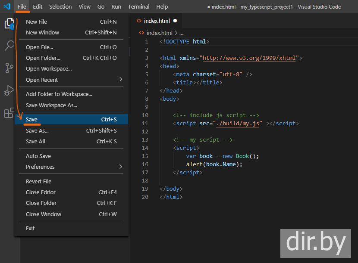Follow the w3.org xhtml namespace link

click(x=249, y=58)
